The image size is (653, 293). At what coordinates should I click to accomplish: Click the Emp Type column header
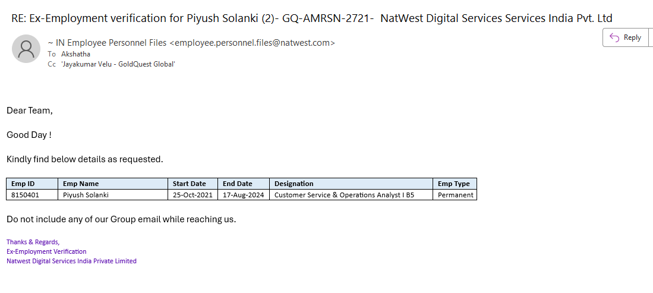(x=453, y=184)
